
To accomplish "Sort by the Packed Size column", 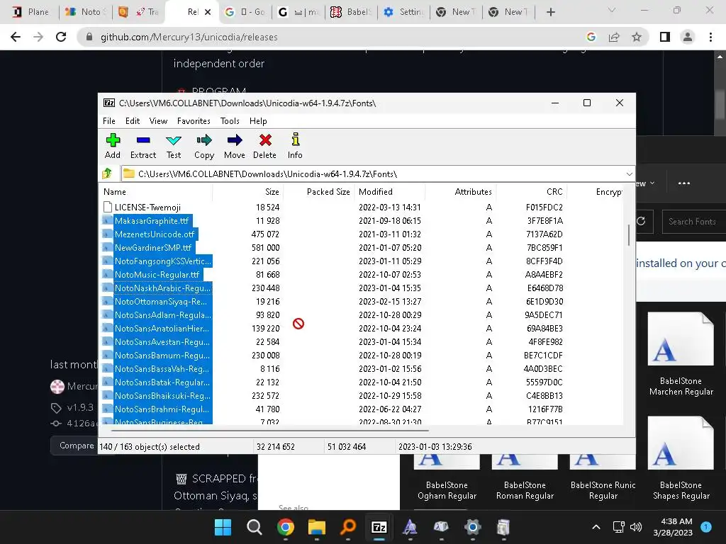I will click(319, 191).
